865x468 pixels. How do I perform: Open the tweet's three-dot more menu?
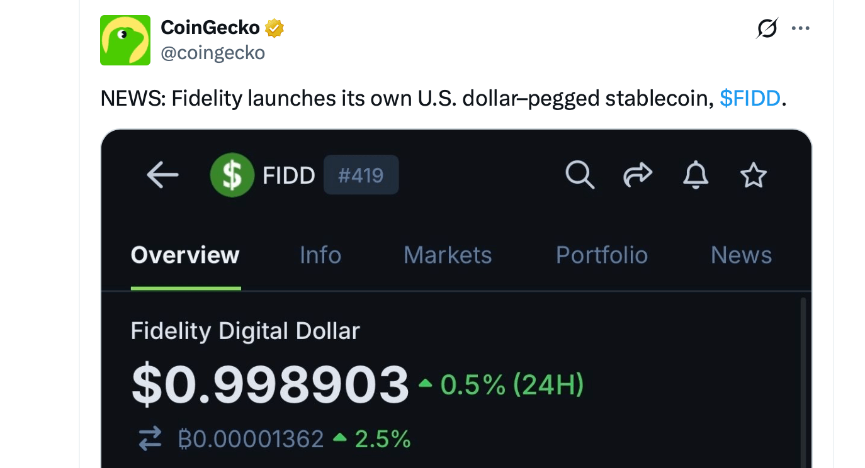[800, 28]
